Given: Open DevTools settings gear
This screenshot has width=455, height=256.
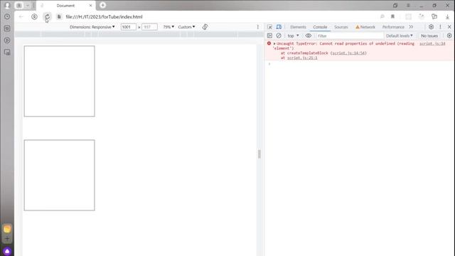Looking at the screenshot, I should click(x=431, y=27).
